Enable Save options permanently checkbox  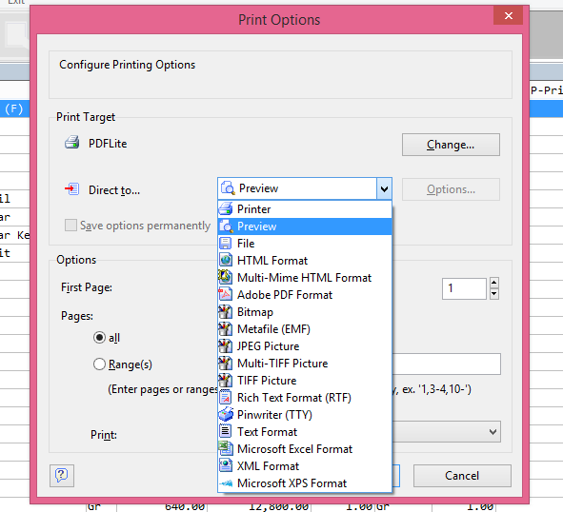coord(70,226)
